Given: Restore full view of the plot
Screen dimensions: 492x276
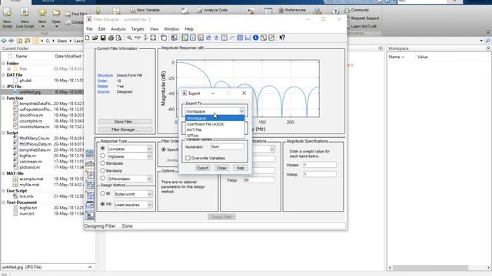Looking at the screenshot, I should (153, 38).
